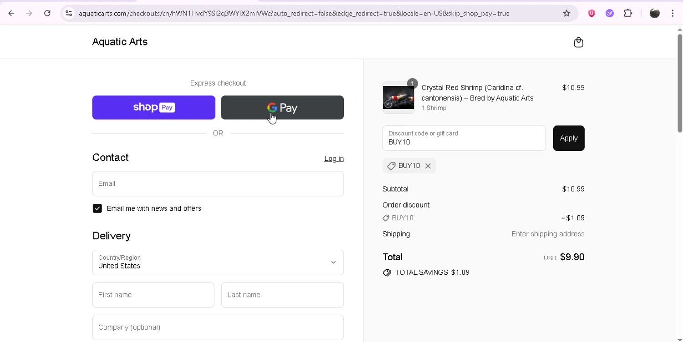Pay with Google Pay express checkout
This screenshot has width=683, height=342.
click(x=282, y=108)
